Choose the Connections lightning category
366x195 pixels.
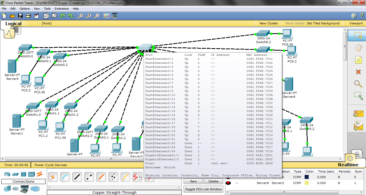coord(40,174)
